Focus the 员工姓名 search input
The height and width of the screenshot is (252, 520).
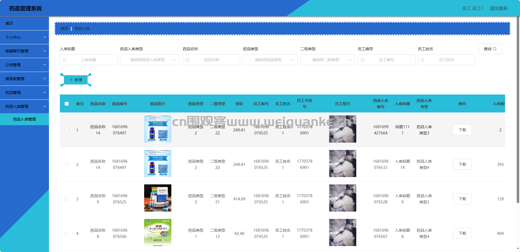click(x=447, y=60)
